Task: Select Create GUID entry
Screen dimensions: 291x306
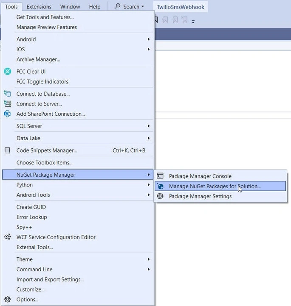Action: point(77,207)
